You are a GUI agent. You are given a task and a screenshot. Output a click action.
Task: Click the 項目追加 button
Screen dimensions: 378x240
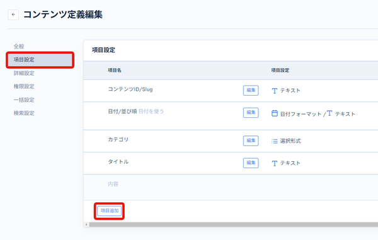(x=110, y=211)
